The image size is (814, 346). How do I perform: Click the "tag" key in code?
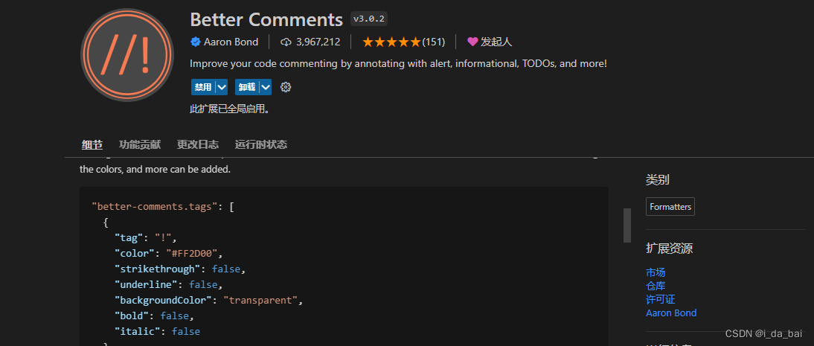[x=129, y=238]
